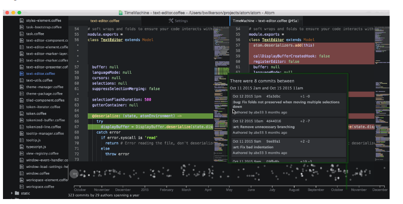
Task: Click file icon beside tiled-component.coffee
Action: coord(22,101)
